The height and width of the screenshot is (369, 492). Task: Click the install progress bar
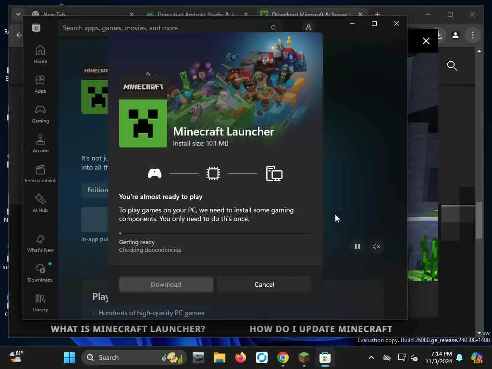(x=215, y=233)
